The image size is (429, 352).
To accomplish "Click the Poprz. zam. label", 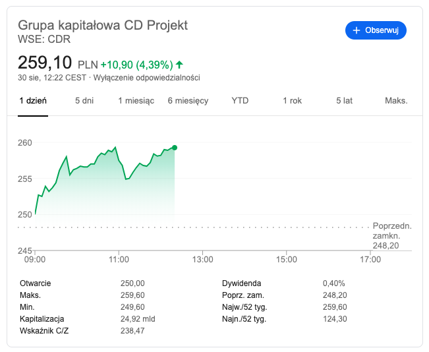I will tap(243, 295).
